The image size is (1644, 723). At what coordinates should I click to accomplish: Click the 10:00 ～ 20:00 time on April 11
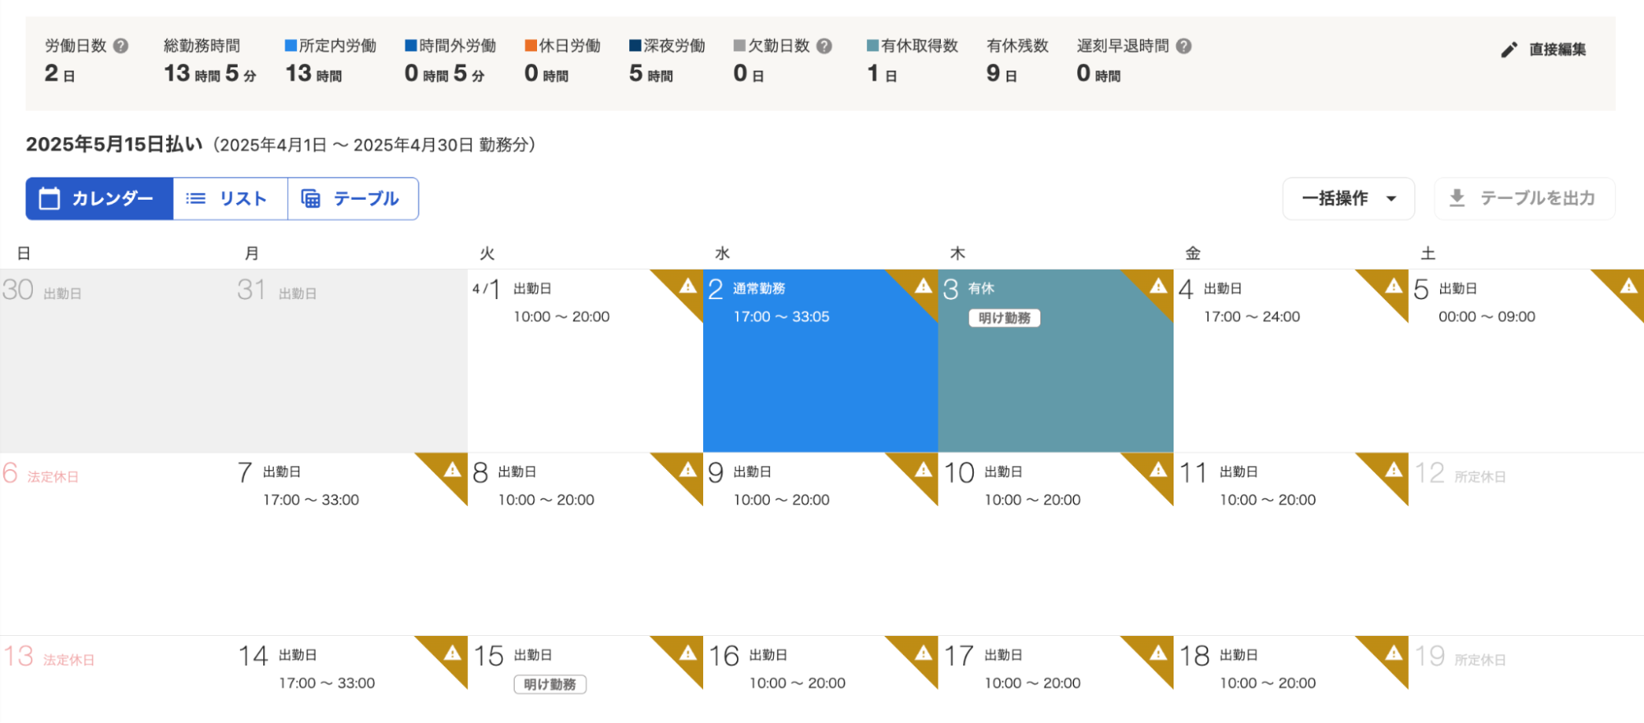pos(1268,500)
